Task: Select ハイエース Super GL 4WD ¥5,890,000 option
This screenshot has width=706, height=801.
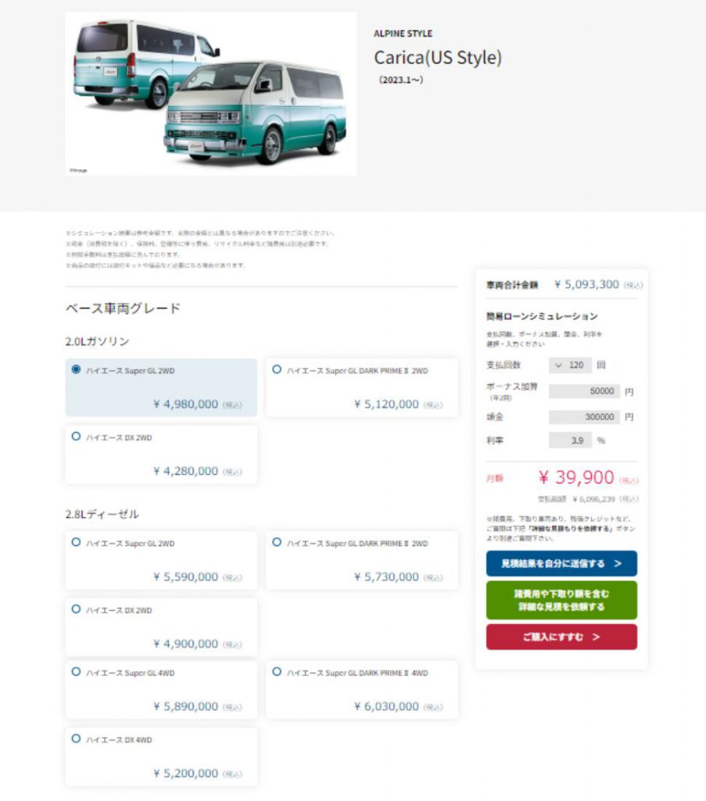Action: 161,690
